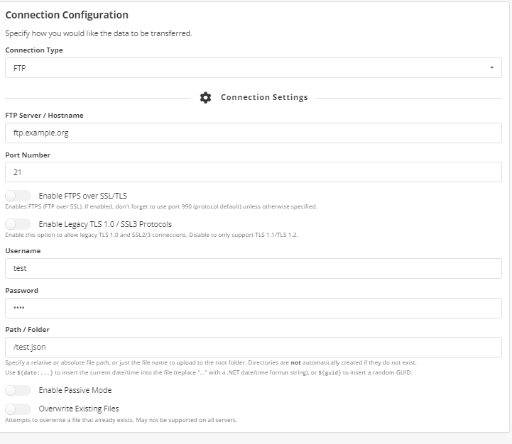This screenshot has width=512, height=444.
Task: Enable the Passive Mode switch
Action: point(18,390)
